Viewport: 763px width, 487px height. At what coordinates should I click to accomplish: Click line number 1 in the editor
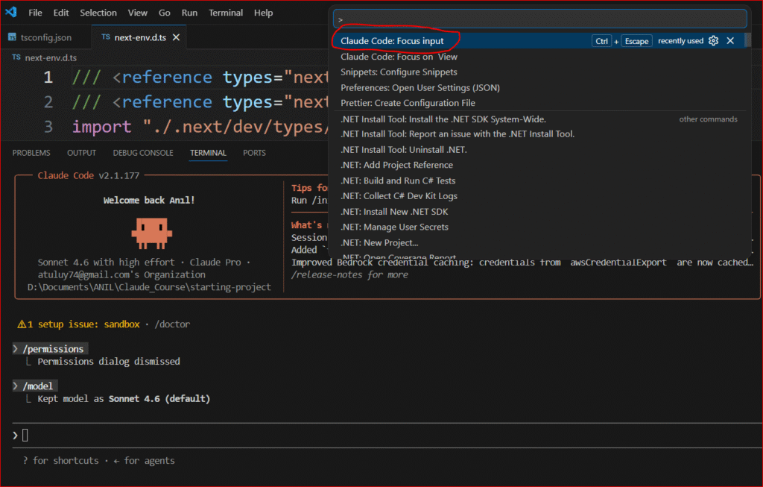pos(48,77)
